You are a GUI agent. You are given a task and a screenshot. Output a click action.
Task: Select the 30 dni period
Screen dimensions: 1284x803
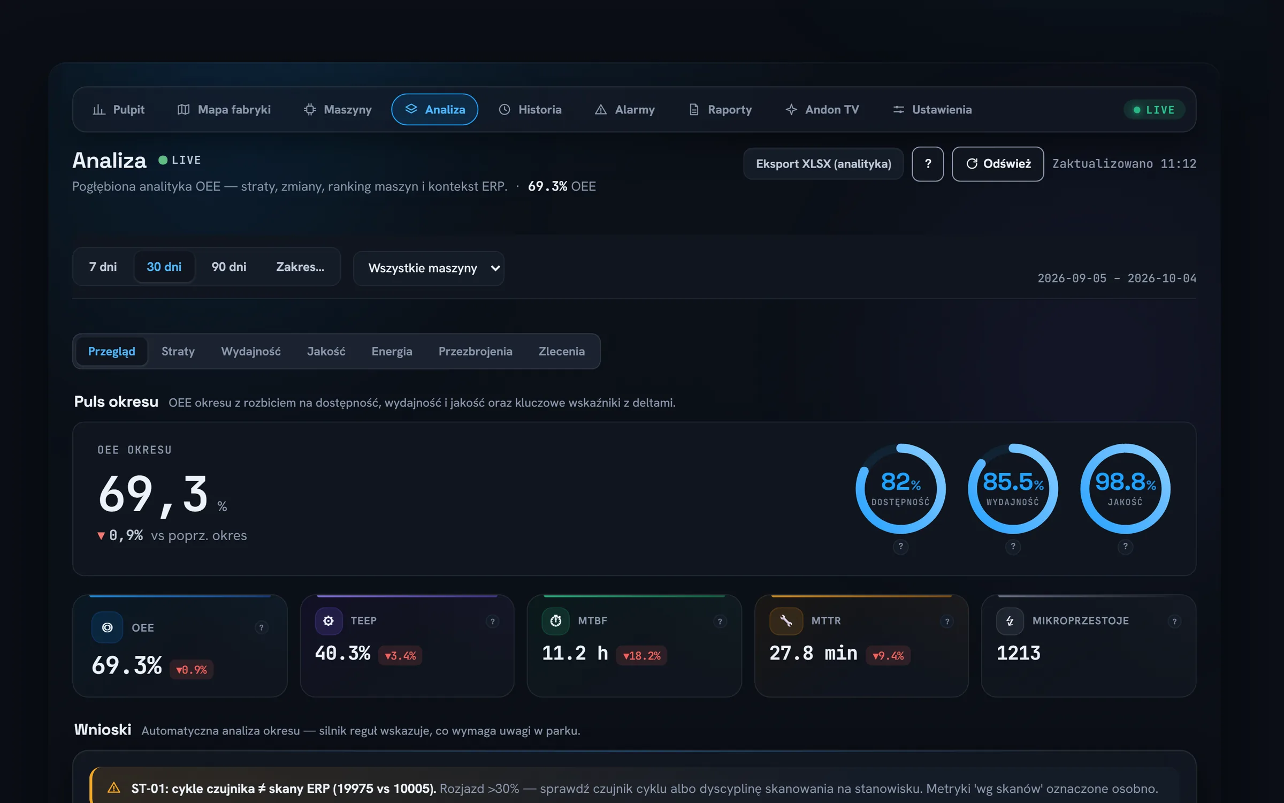pyautogui.click(x=164, y=267)
